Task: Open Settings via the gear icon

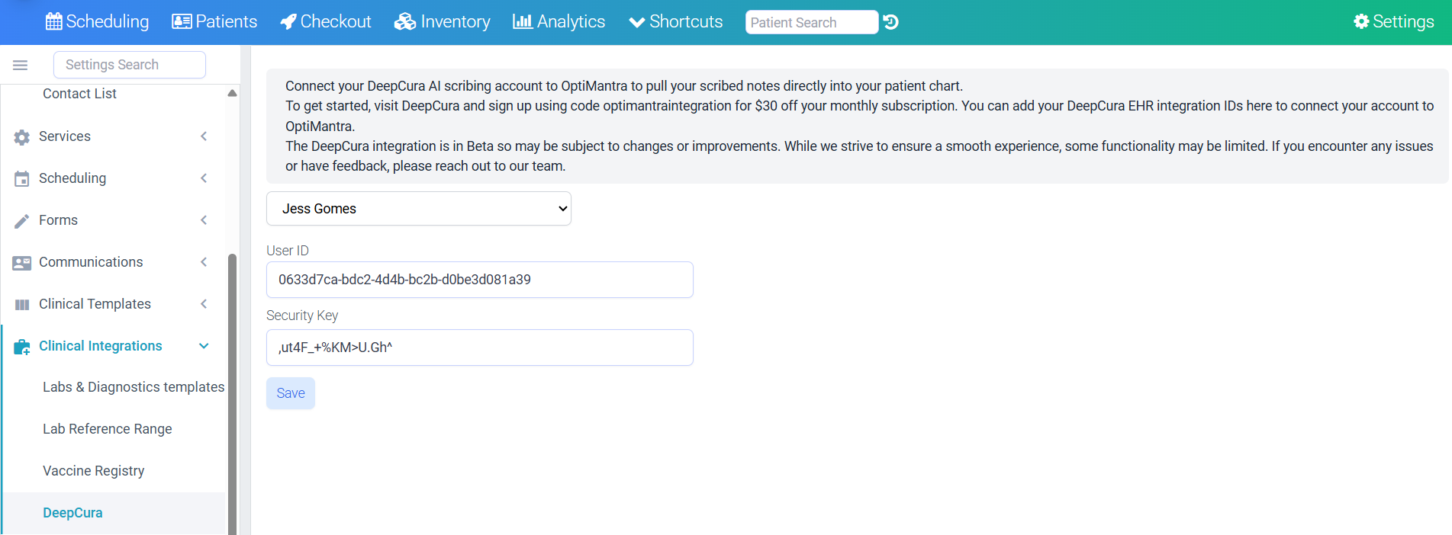Action: pos(1361,21)
